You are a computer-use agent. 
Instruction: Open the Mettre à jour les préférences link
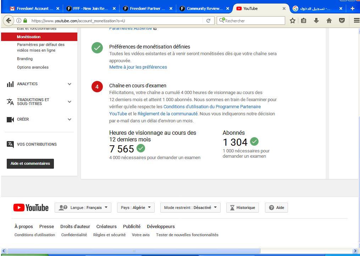138,67
